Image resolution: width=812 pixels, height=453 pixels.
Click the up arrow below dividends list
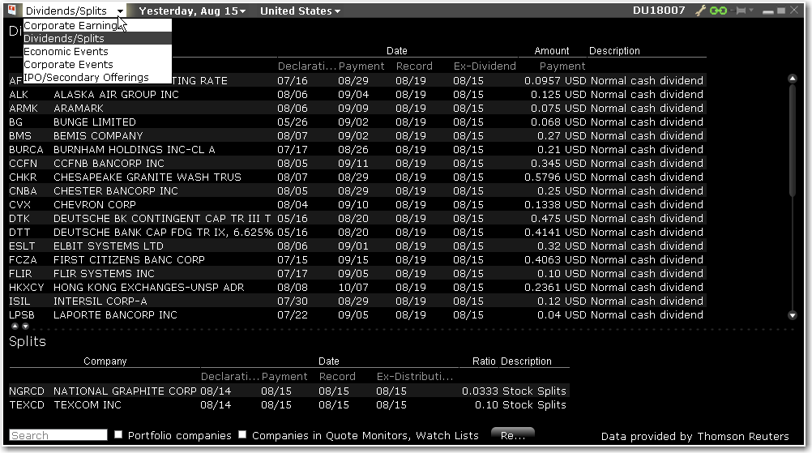14,327
